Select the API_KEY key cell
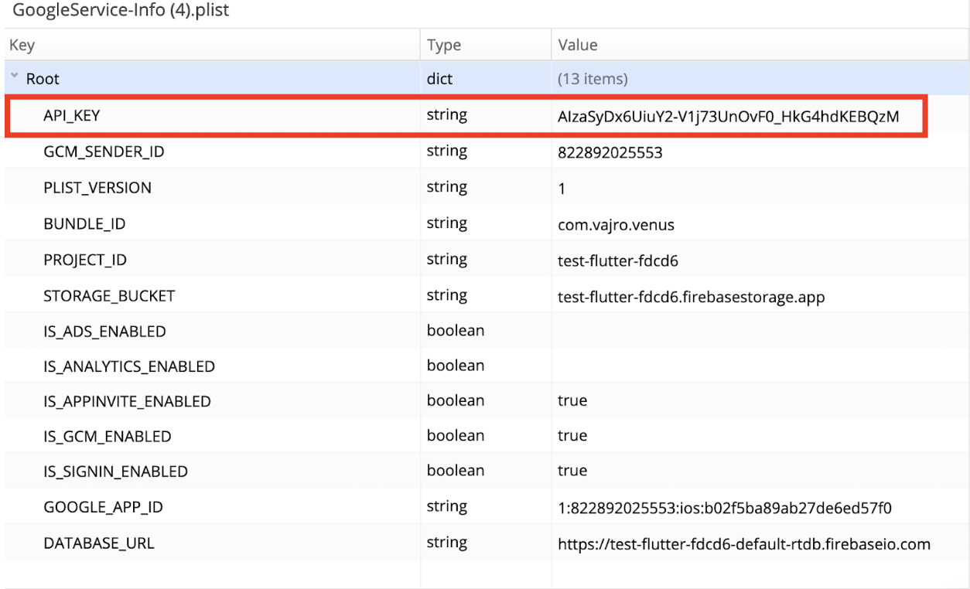 72,116
